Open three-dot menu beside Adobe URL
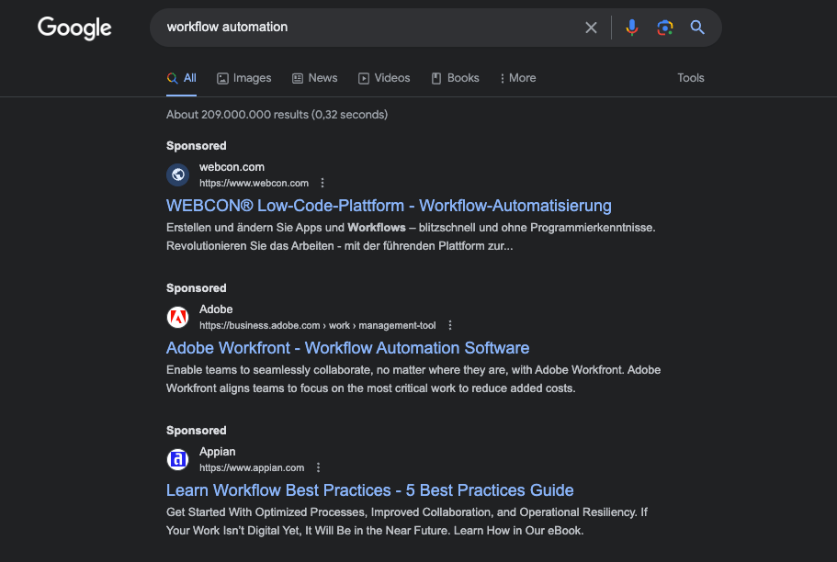 [x=450, y=325]
